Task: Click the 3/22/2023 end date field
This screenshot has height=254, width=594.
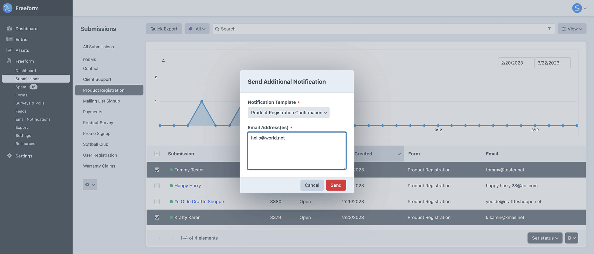Action: (x=552, y=63)
